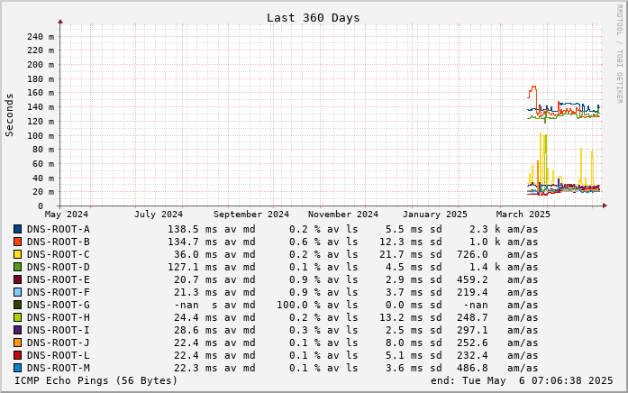Click the DNS-ROOT-B orange-red color swatch

tap(18, 242)
